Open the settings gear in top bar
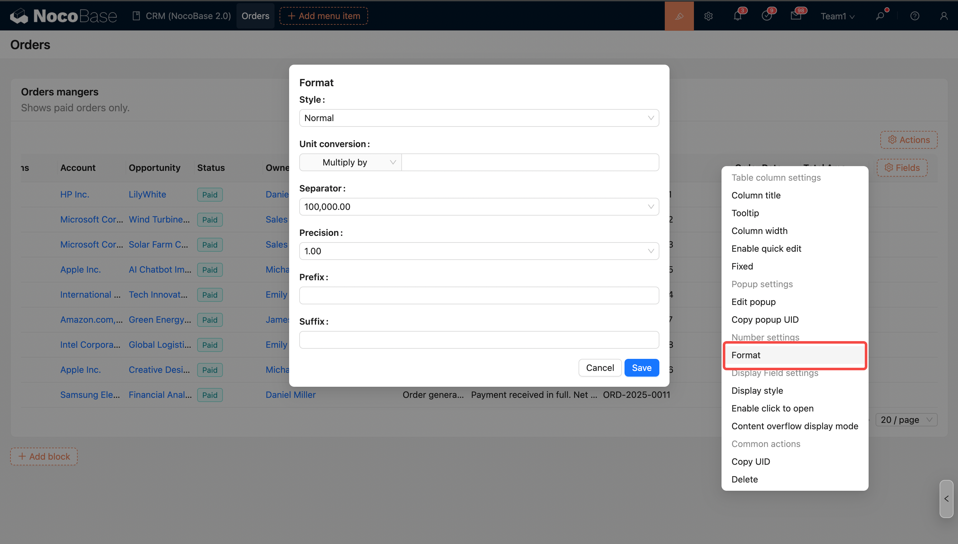Image resolution: width=958 pixels, height=544 pixels. (709, 16)
